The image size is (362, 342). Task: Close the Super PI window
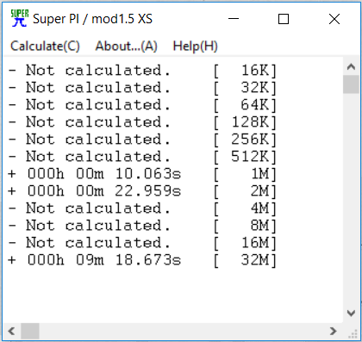point(334,19)
